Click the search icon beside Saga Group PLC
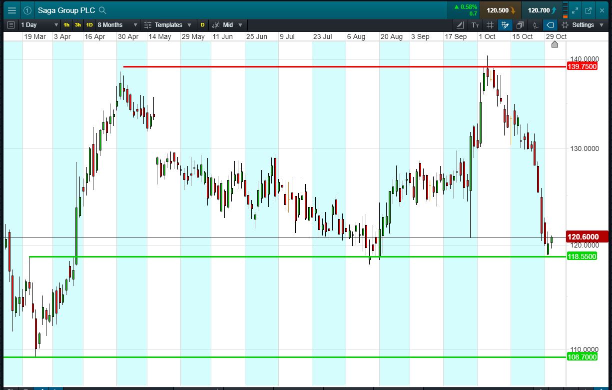 102,10
